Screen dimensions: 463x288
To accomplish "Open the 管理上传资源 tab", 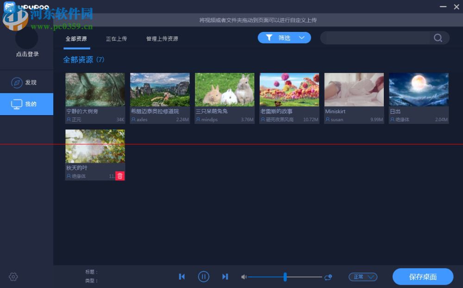I will coord(162,39).
